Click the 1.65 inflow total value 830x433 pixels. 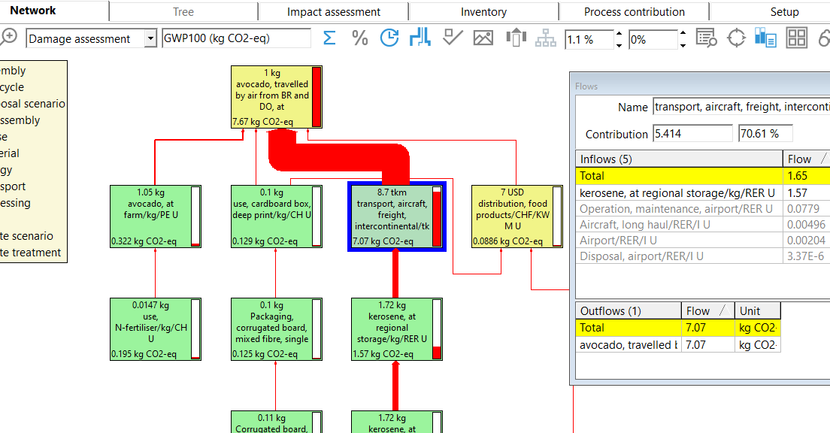coord(797,176)
